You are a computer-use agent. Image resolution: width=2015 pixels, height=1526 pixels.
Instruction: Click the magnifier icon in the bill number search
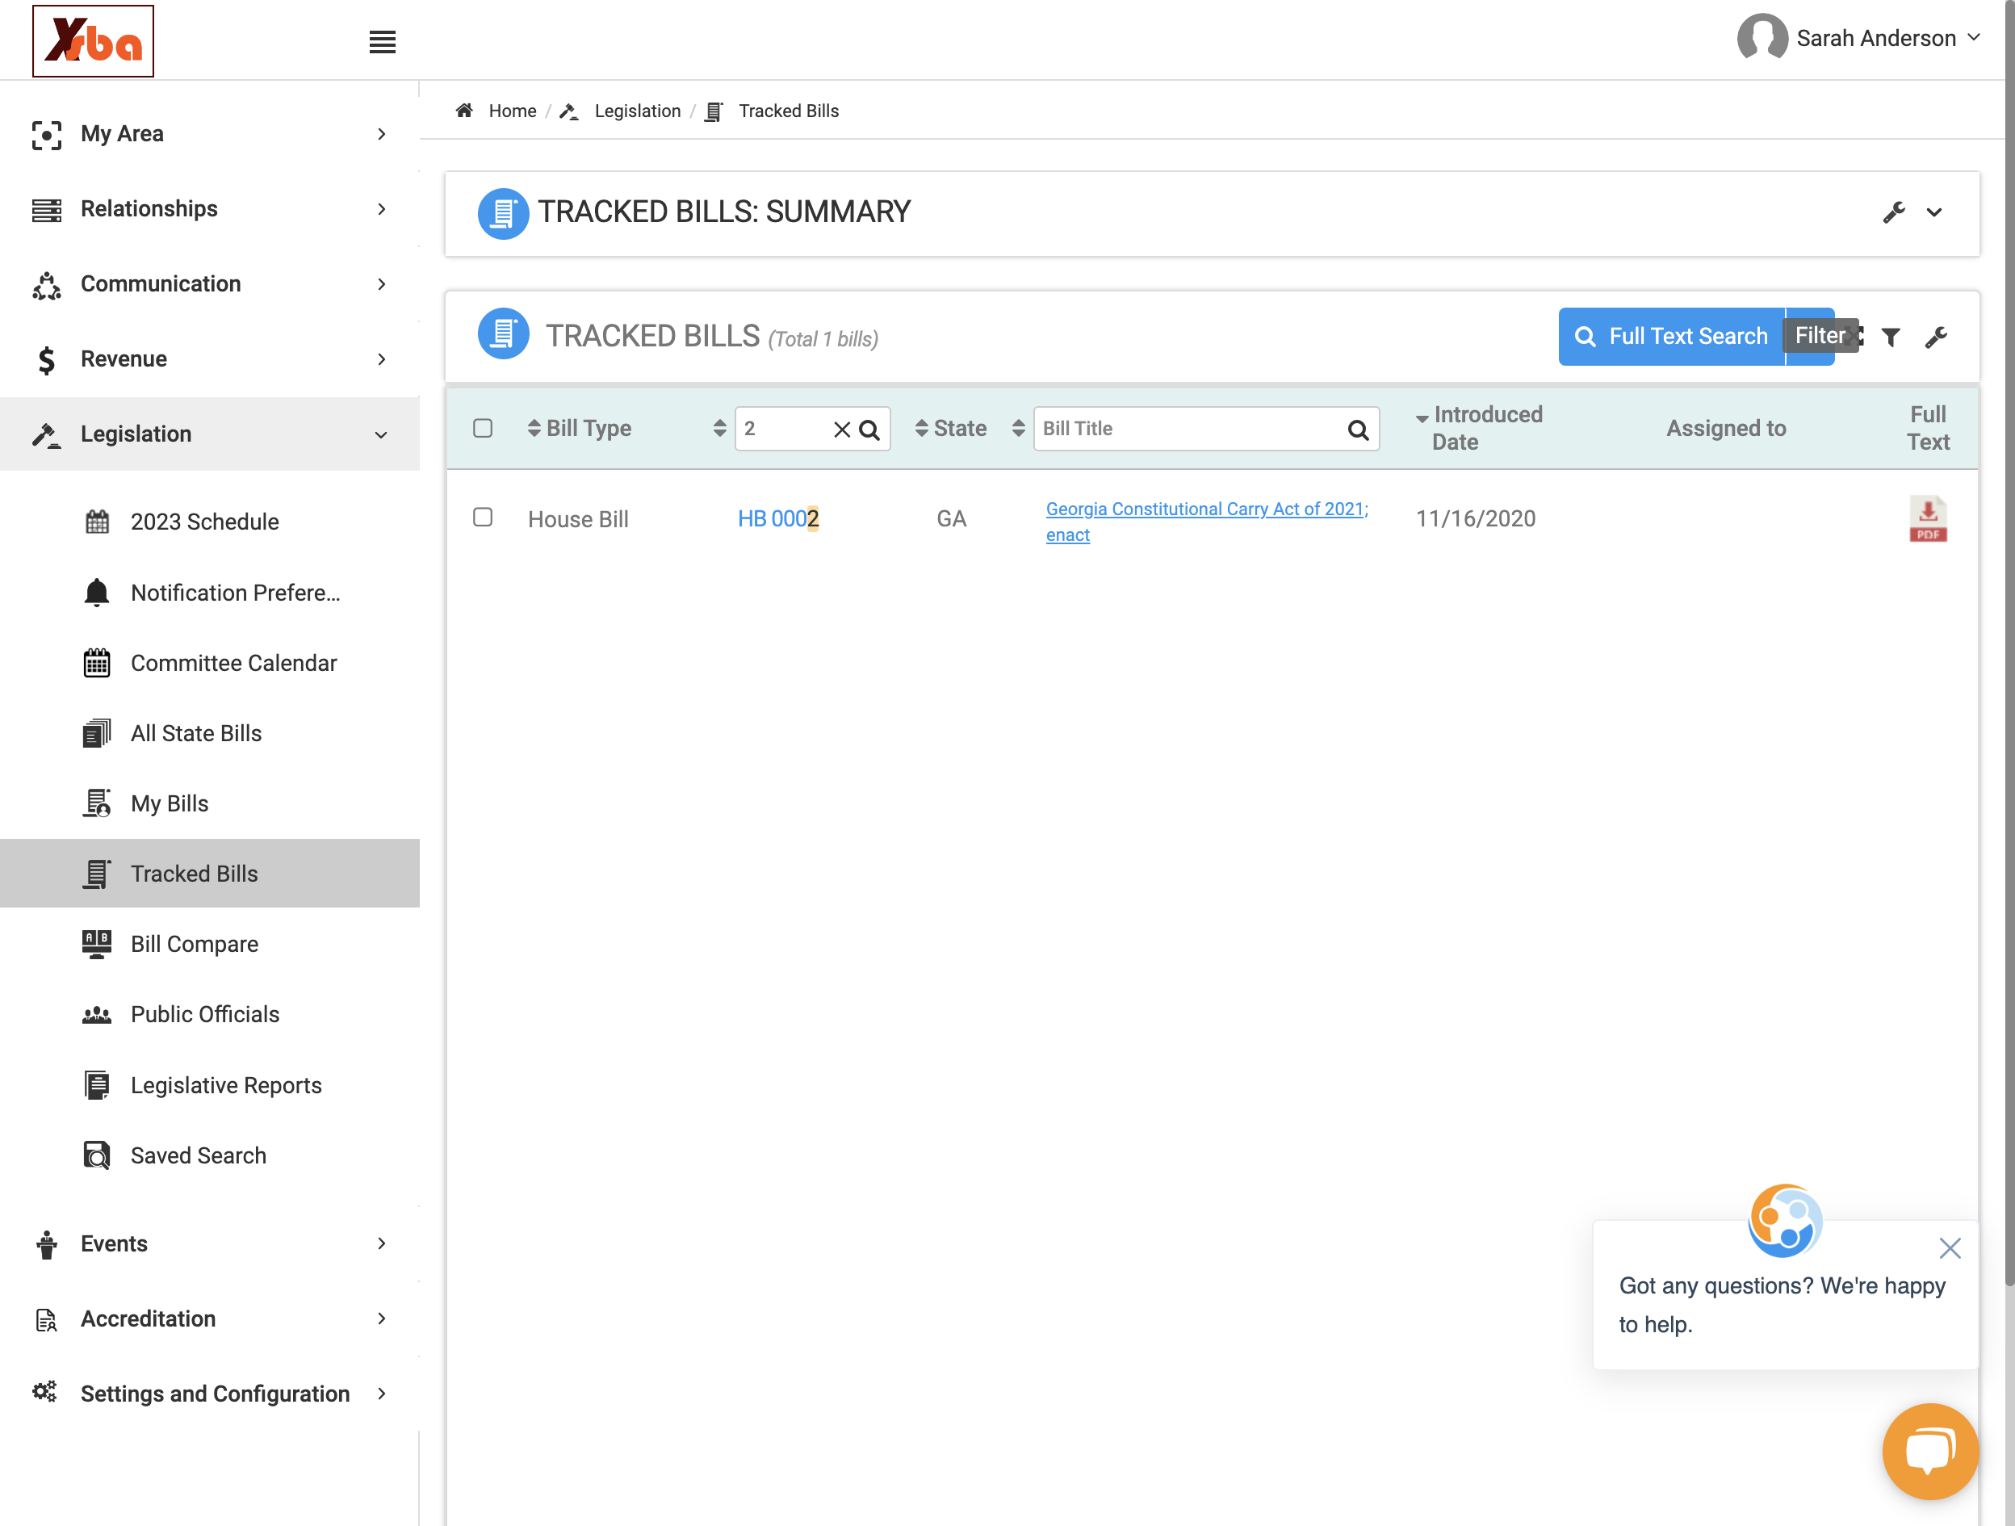(x=870, y=429)
